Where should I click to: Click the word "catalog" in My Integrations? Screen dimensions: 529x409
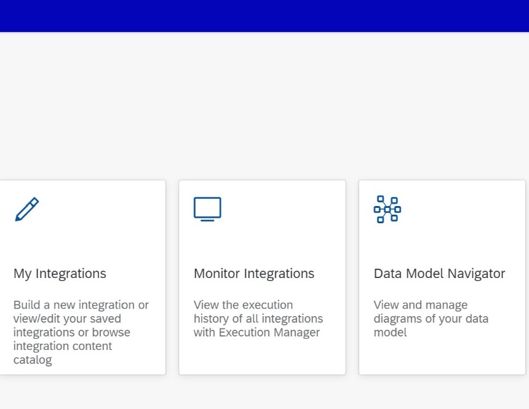[x=33, y=360]
